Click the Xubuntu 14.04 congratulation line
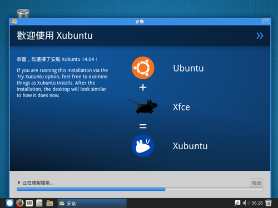278x208 pixels. click(x=57, y=59)
